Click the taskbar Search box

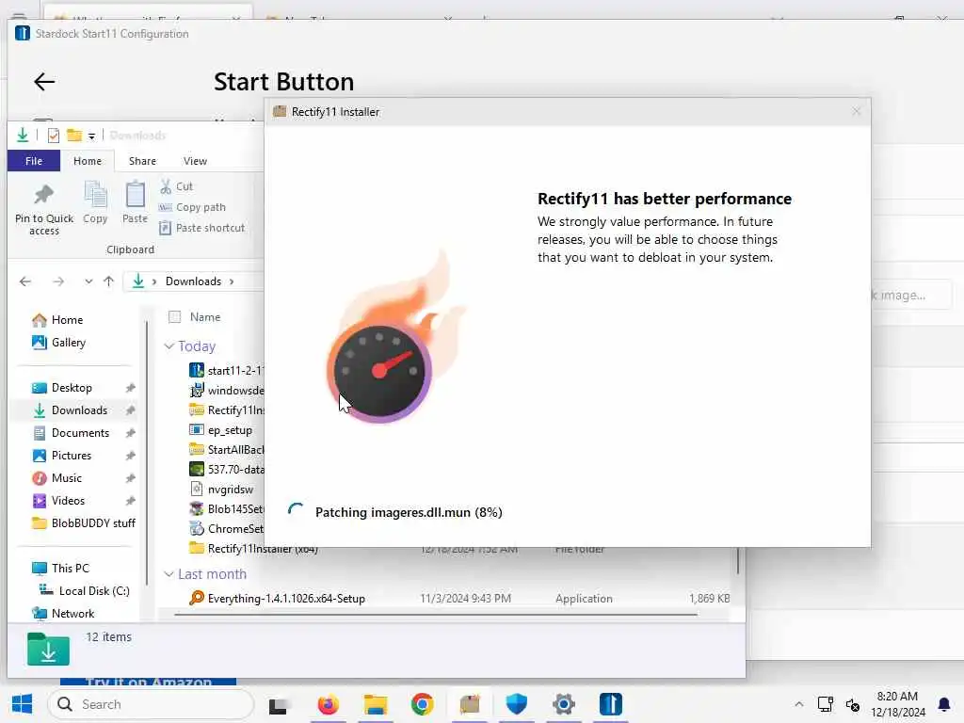pos(152,704)
